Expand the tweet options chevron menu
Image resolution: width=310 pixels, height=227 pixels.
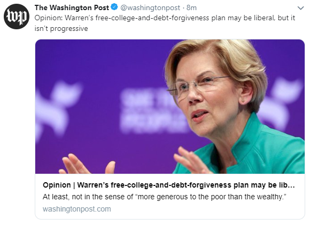(300, 8)
